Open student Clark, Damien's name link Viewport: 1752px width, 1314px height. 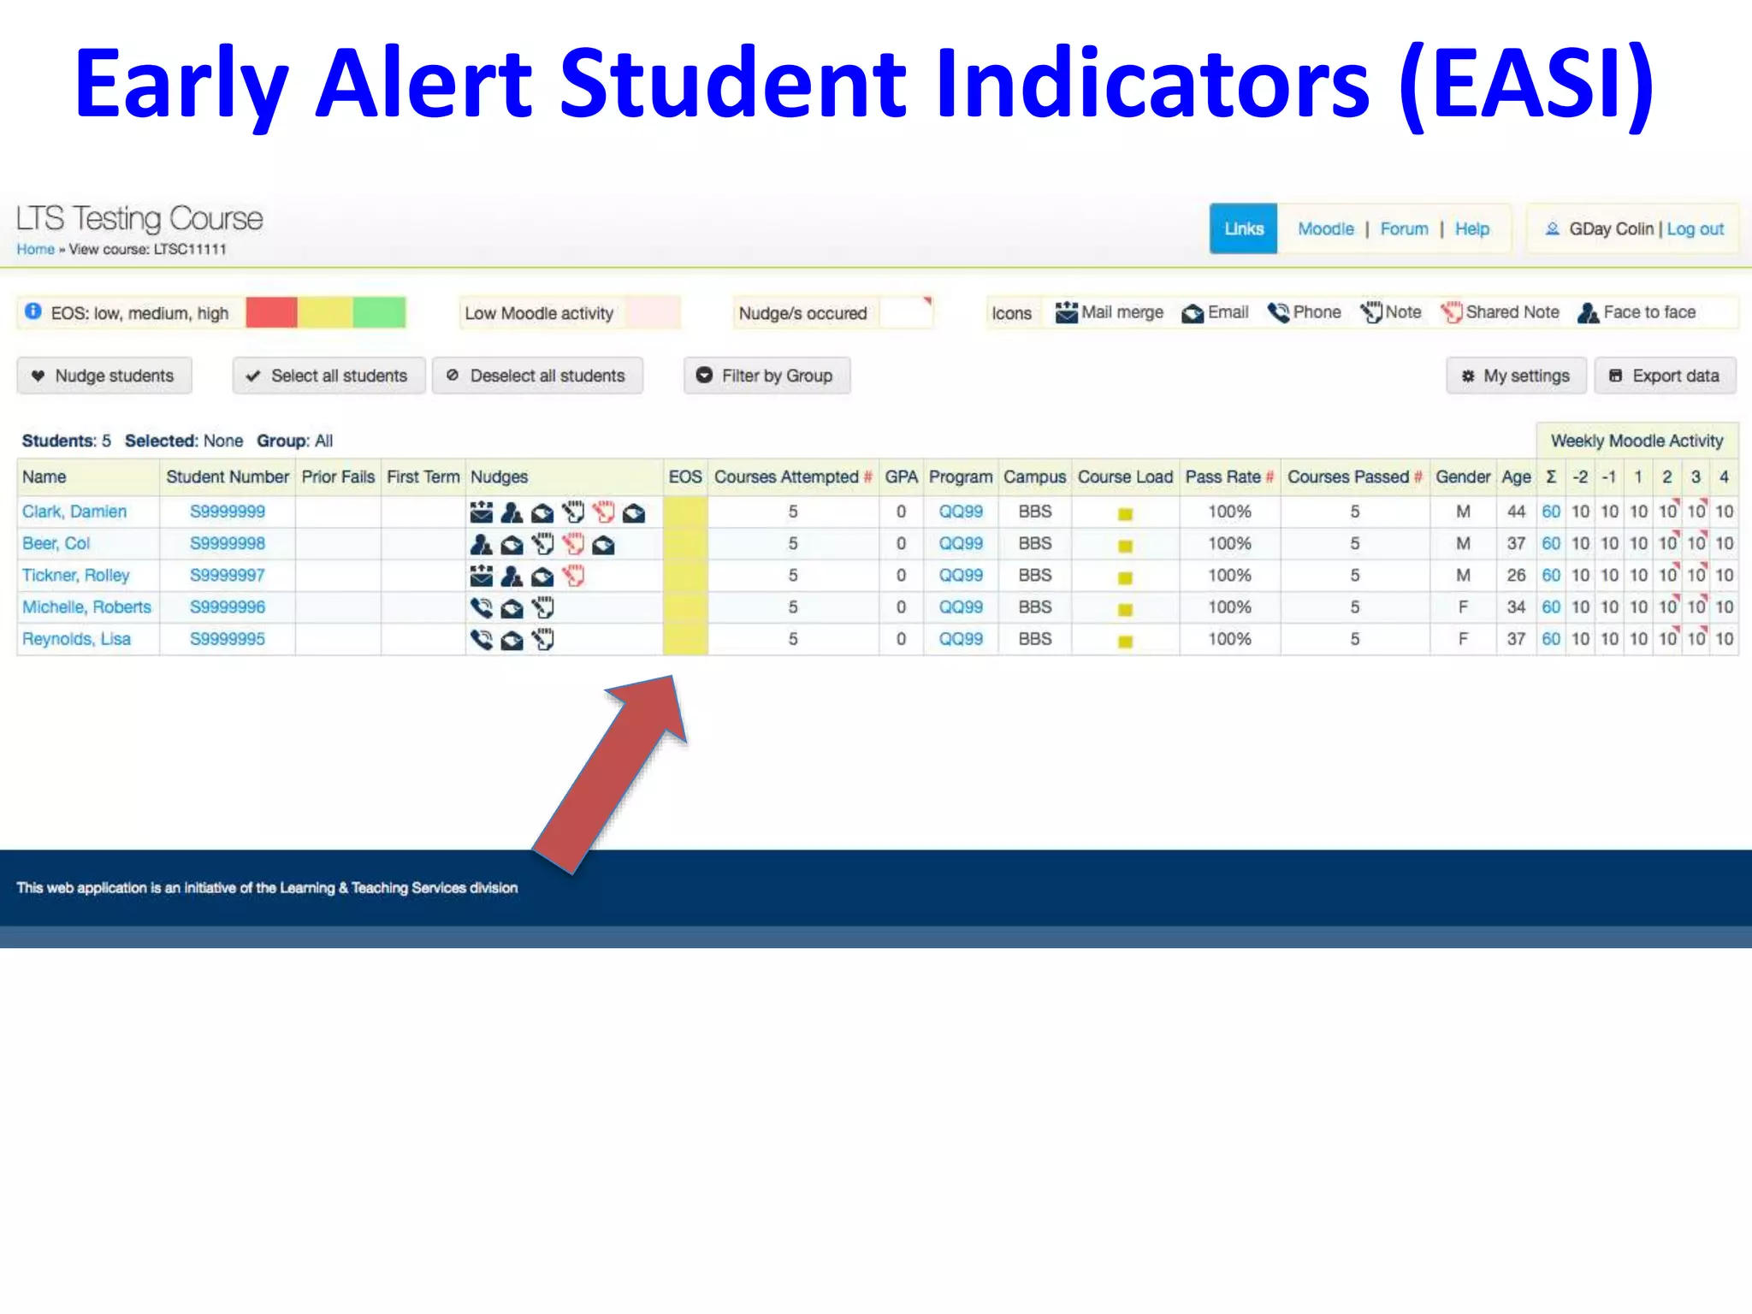[x=74, y=512]
